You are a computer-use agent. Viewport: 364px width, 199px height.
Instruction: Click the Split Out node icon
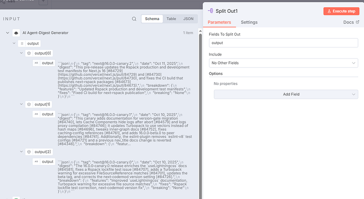pos(211,10)
